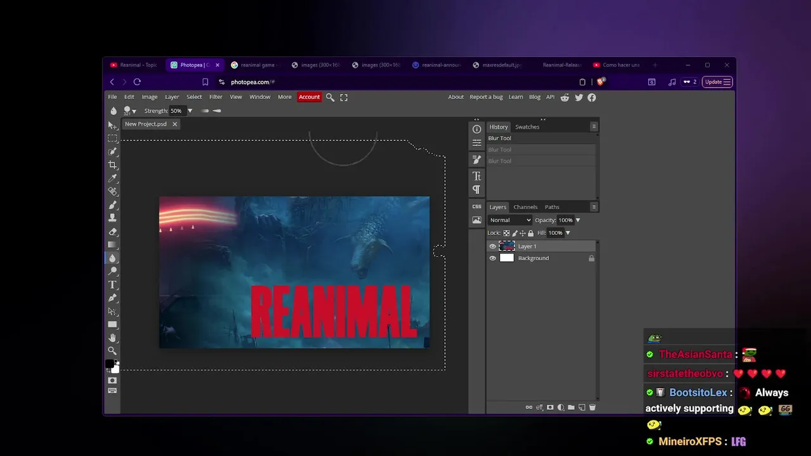Toggle lock transparent pixels checker icon
The image size is (811, 456).
(x=506, y=233)
